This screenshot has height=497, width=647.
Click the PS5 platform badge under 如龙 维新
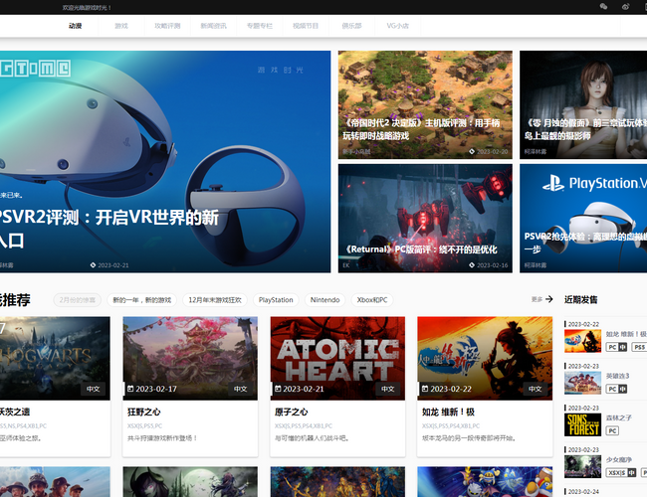(639, 348)
